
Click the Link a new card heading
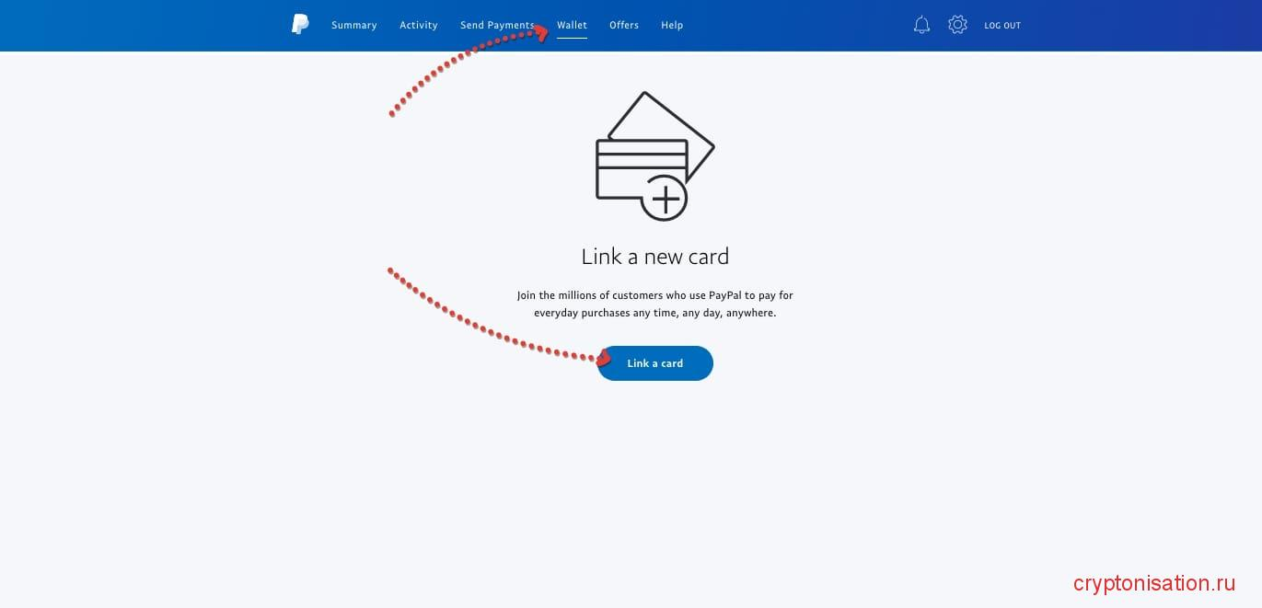[654, 256]
